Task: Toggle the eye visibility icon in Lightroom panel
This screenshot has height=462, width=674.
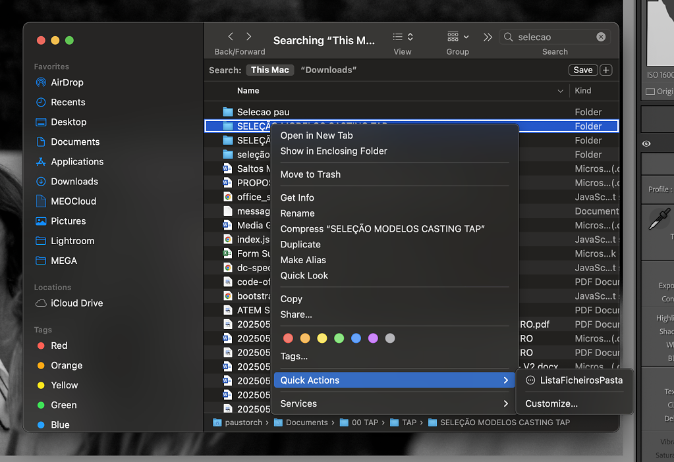Action: tap(647, 143)
